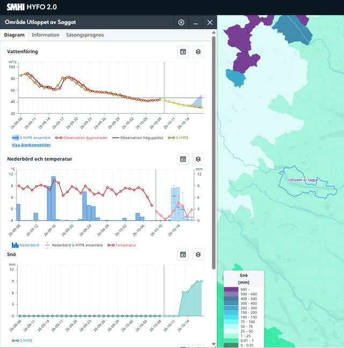Open layers options for Vattenföring chart
This screenshot has width=344, height=348.
click(x=198, y=52)
